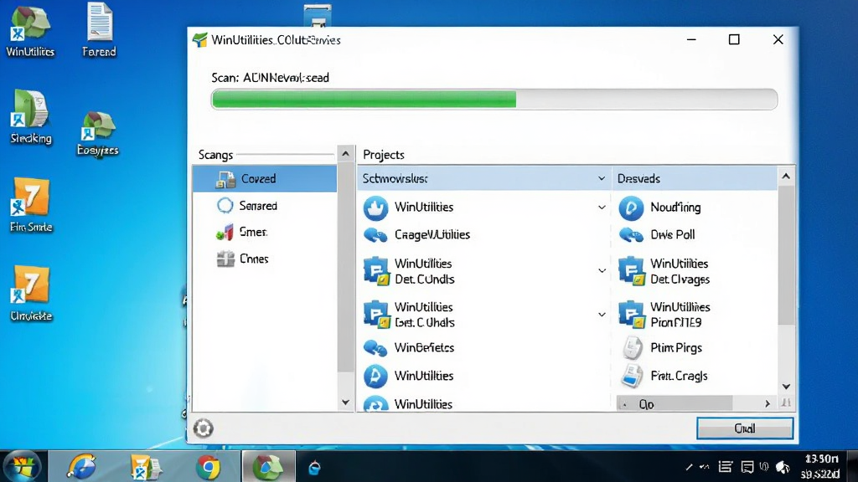
Task: Click the icon beside Noudfirng
Action: click(x=631, y=208)
